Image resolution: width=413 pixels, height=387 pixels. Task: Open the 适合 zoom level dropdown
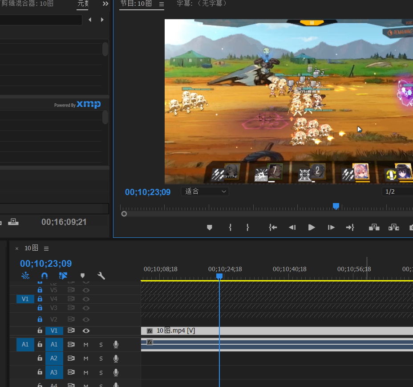pyautogui.click(x=205, y=191)
